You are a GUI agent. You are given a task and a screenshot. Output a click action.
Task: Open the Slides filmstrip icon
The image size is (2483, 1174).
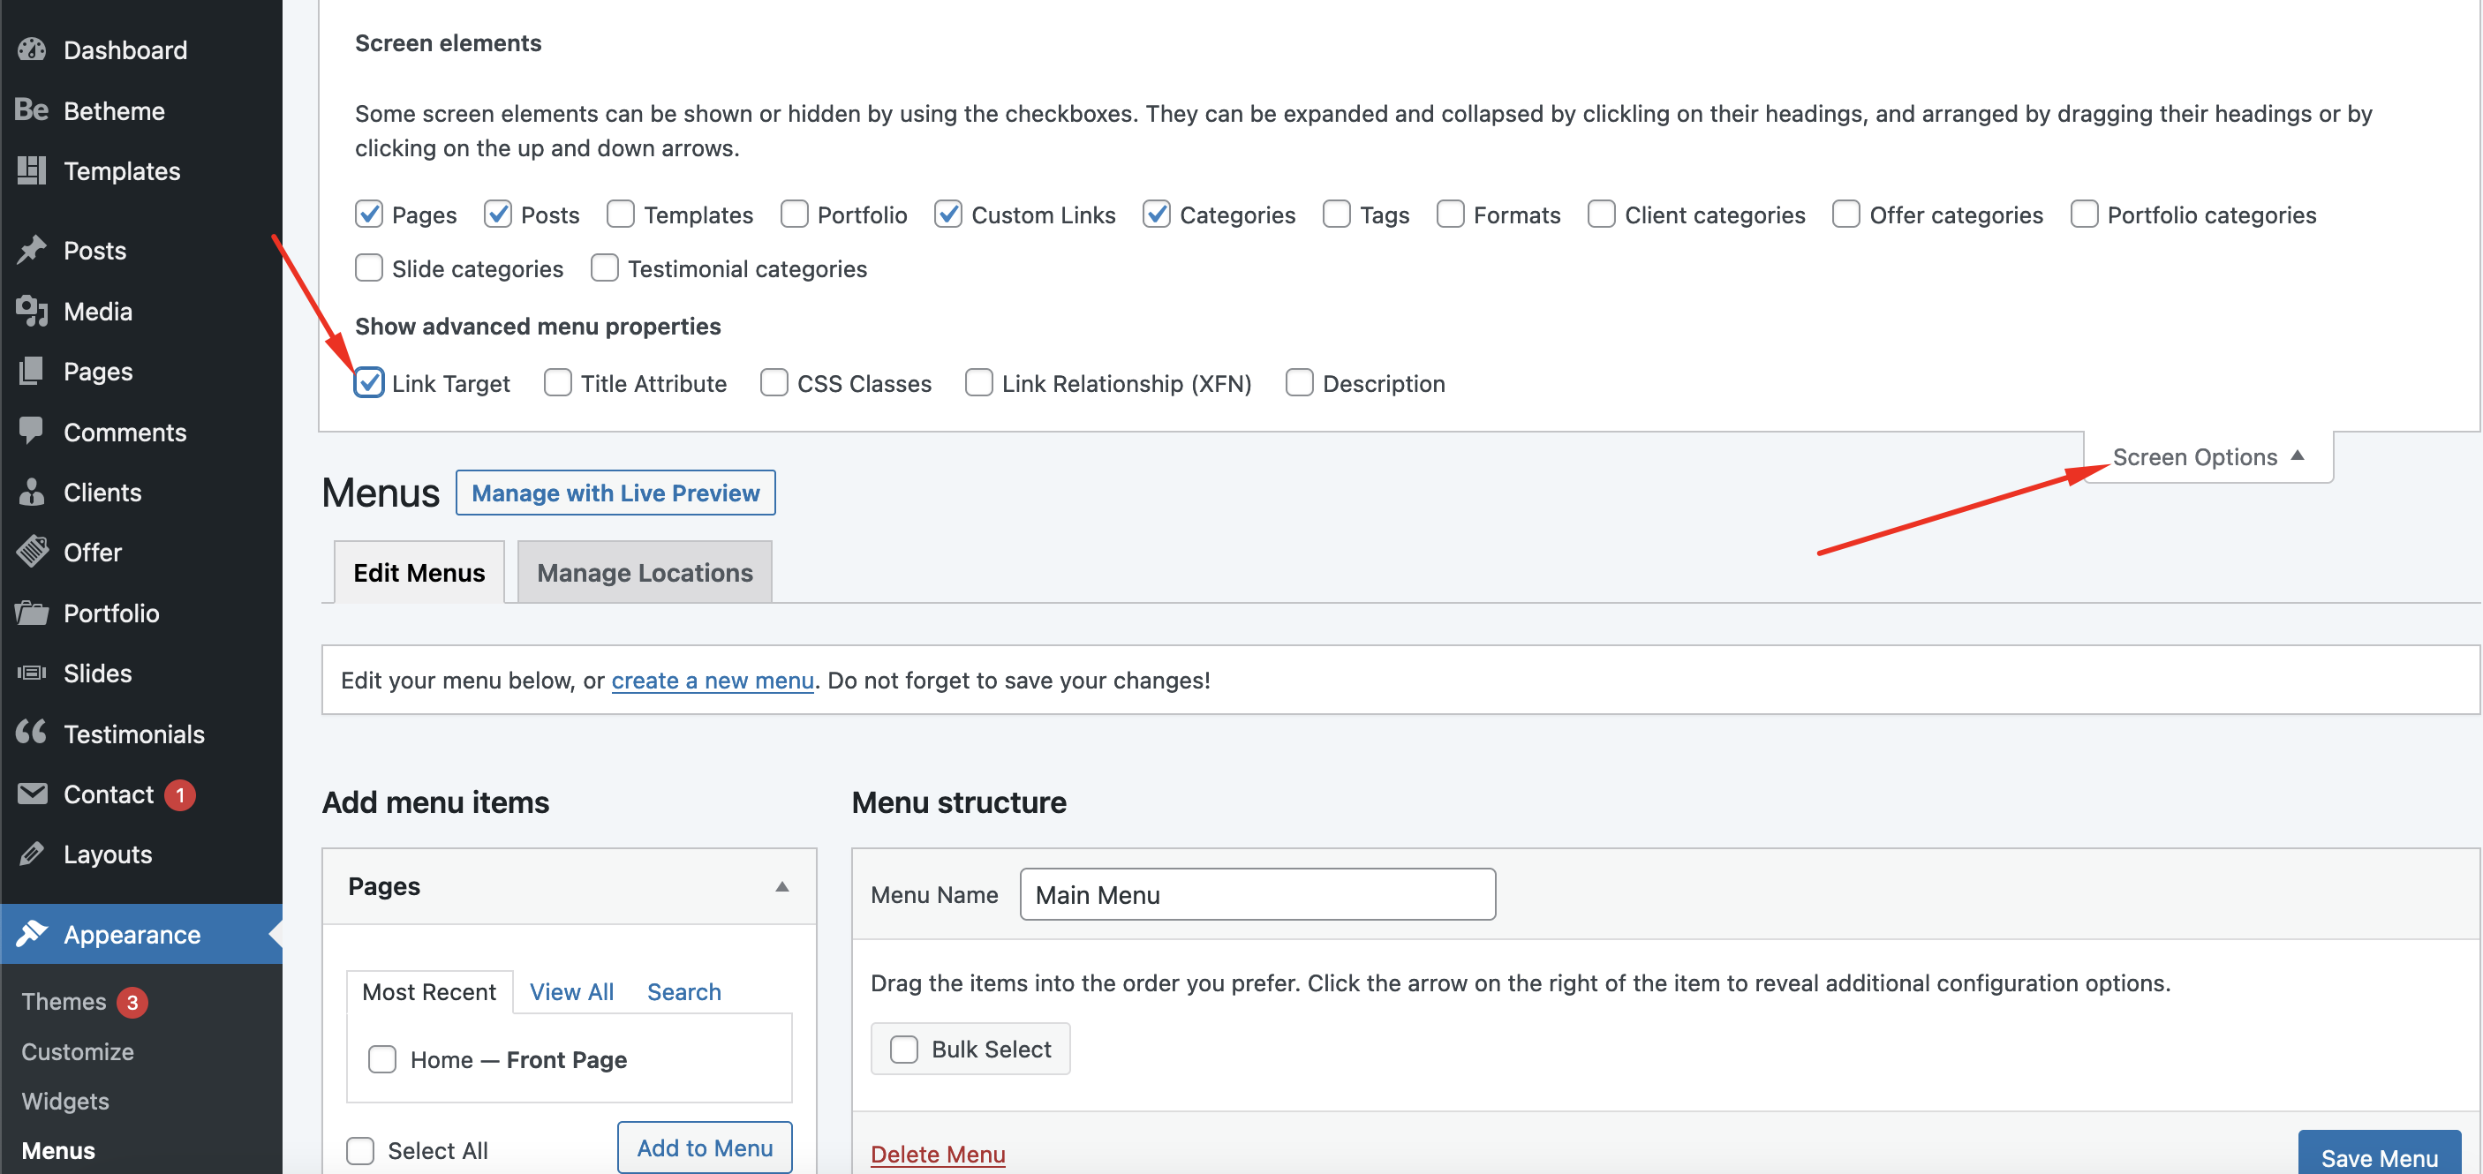pos(32,673)
